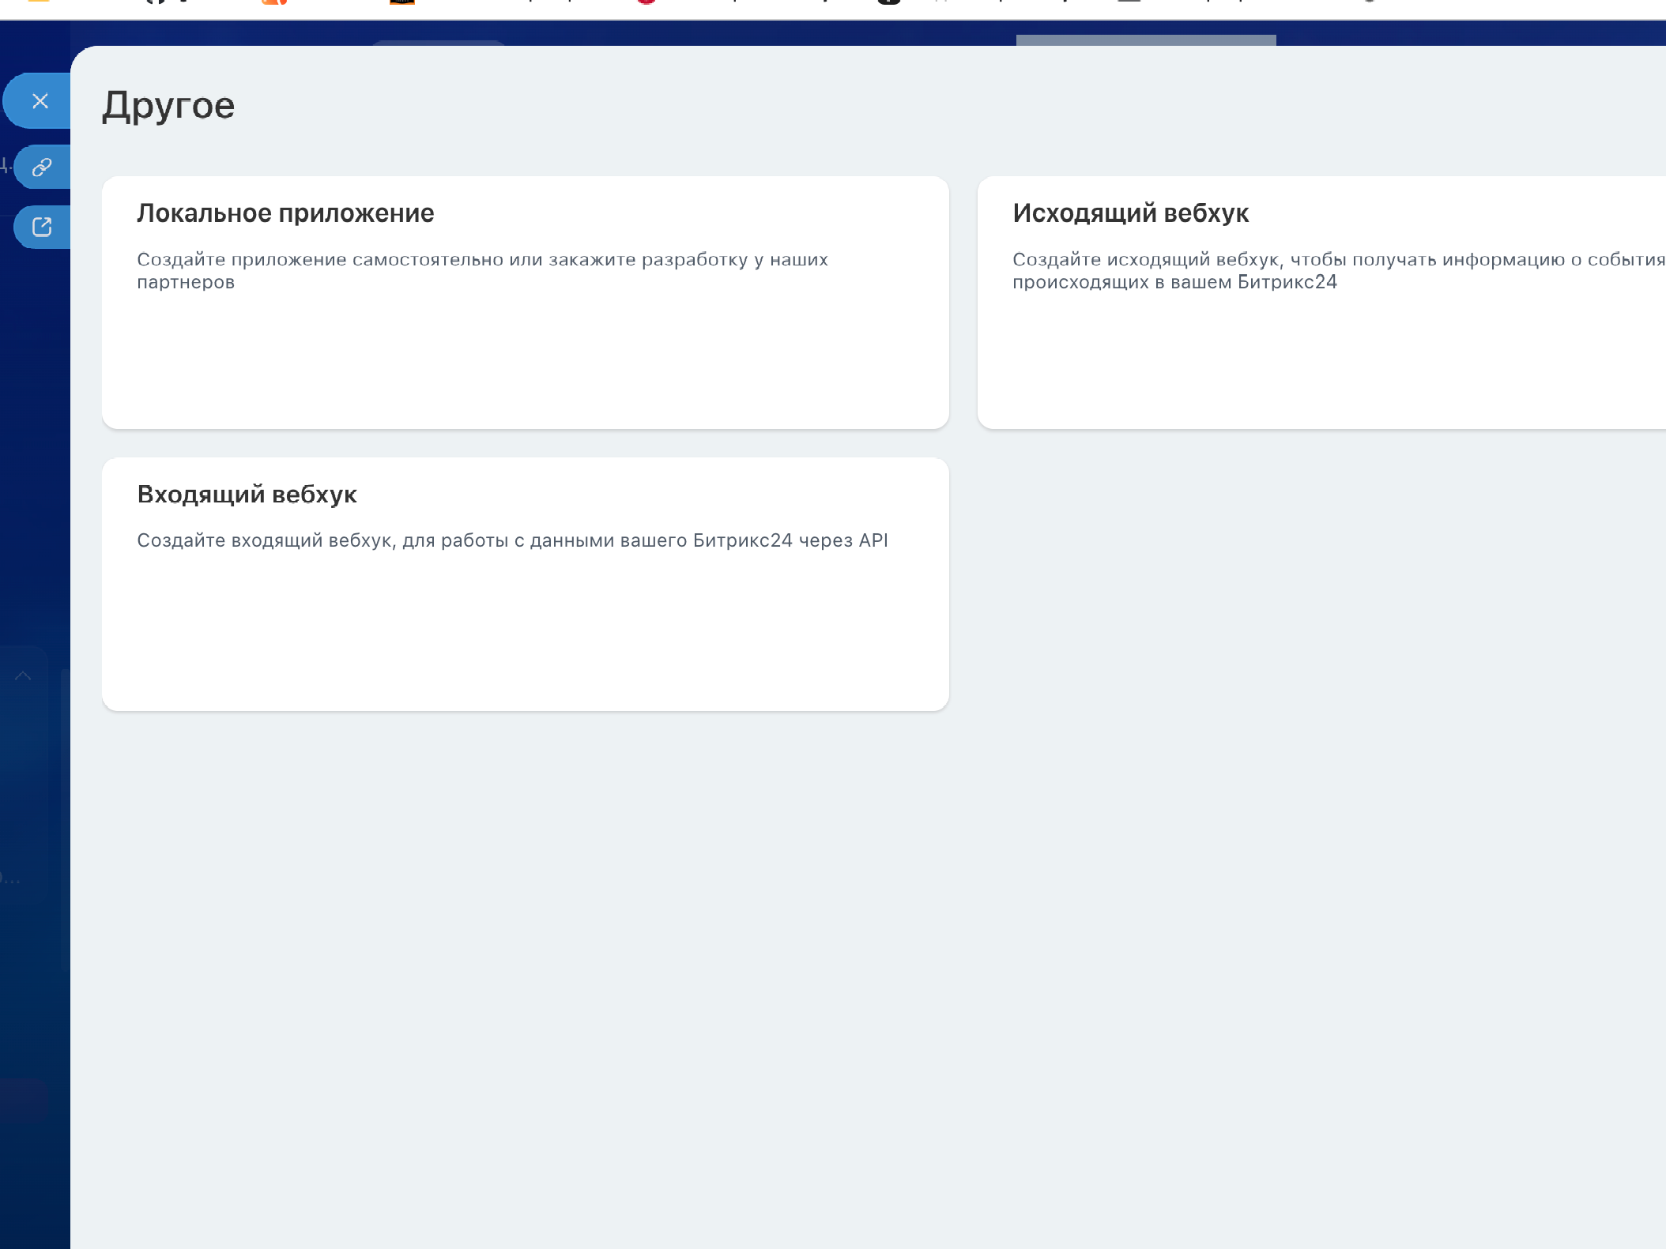Copy the page link via chain icon
The image size is (1666, 1249).
click(42, 167)
